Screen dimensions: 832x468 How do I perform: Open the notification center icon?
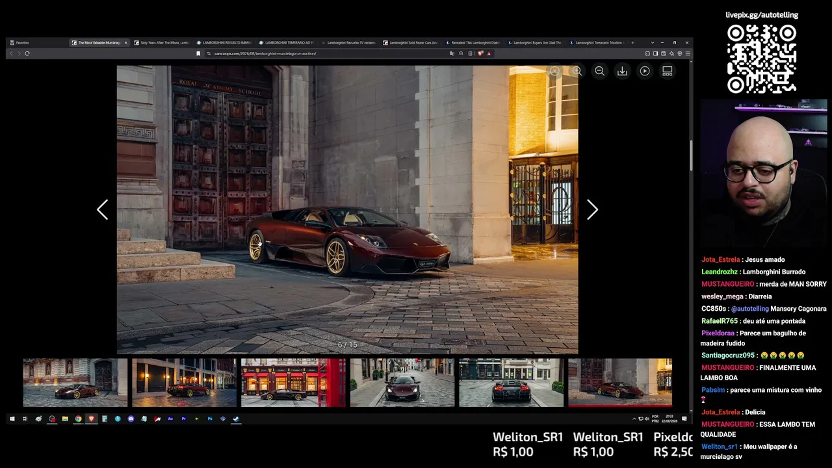point(684,419)
